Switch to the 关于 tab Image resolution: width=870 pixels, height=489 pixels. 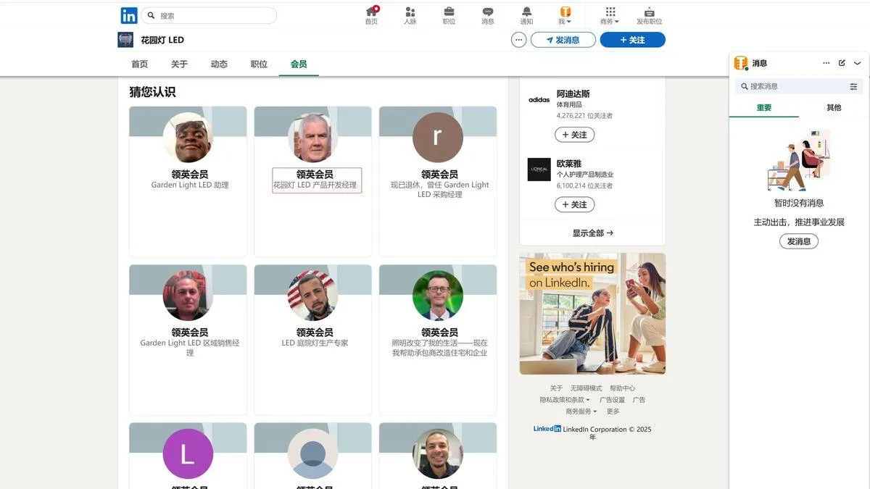coord(179,64)
